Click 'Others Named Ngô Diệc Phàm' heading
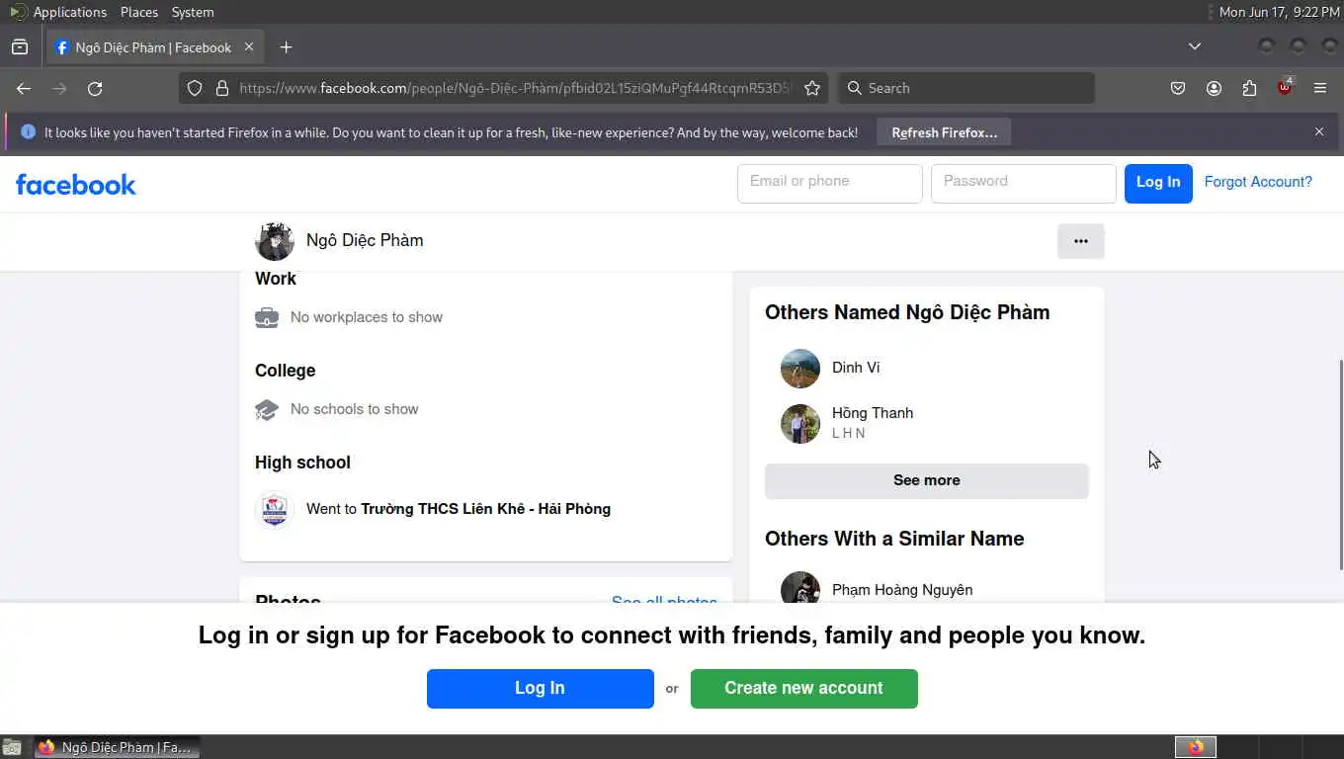 [907, 312]
